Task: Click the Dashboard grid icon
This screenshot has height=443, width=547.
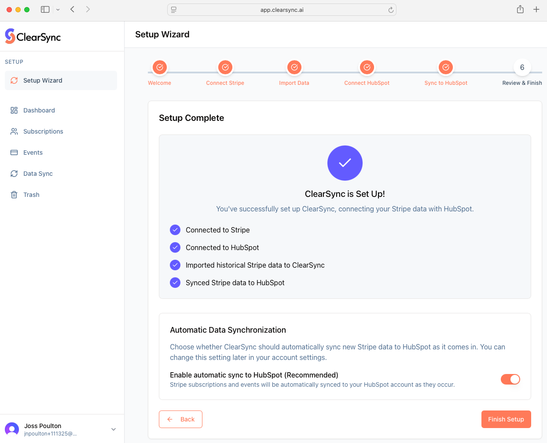Action: point(14,110)
